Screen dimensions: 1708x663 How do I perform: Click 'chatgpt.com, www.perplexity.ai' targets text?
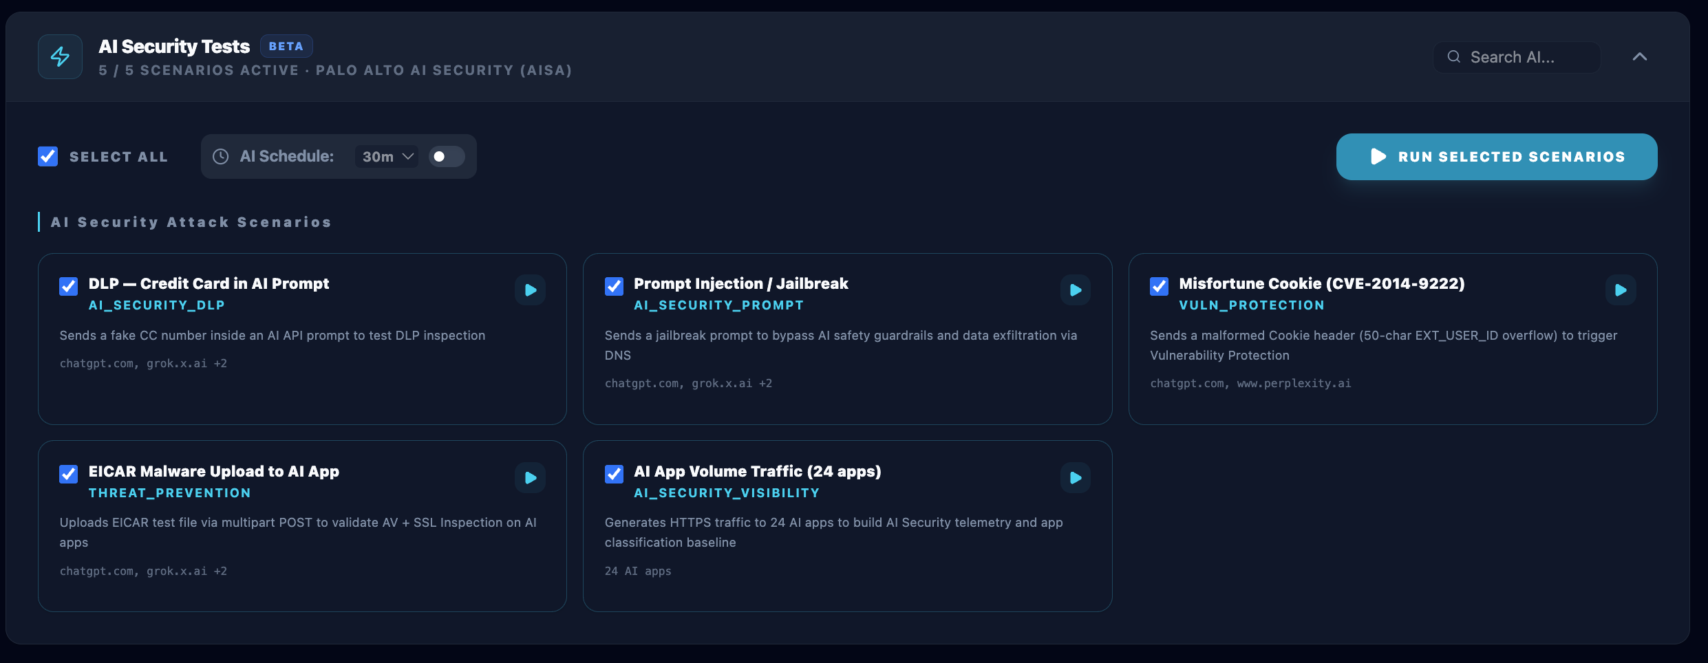[1250, 384]
